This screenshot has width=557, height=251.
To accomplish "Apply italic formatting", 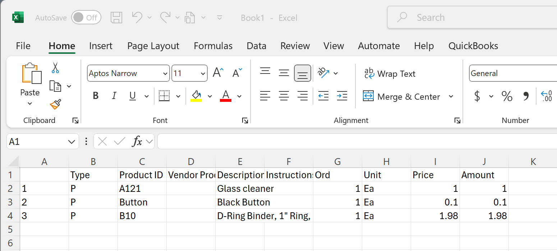I will click(x=114, y=96).
